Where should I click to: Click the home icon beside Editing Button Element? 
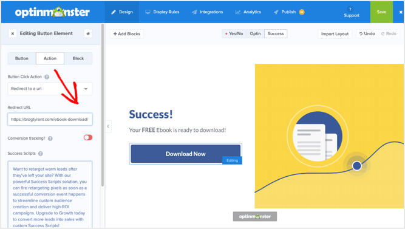(88, 33)
